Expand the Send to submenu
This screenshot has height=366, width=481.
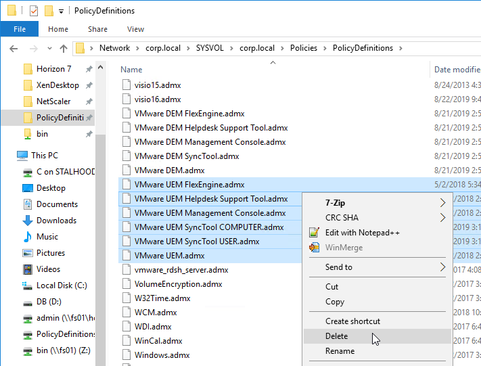click(377, 267)
